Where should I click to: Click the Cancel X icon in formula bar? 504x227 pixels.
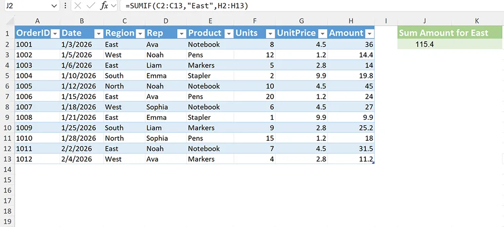[77, 6]
